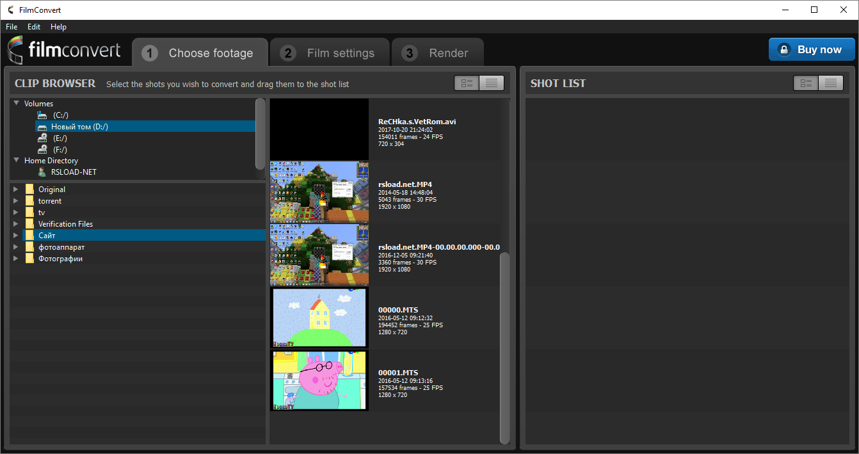Select the ReCHka.s.VetRom.avi thumbnail

319,129
